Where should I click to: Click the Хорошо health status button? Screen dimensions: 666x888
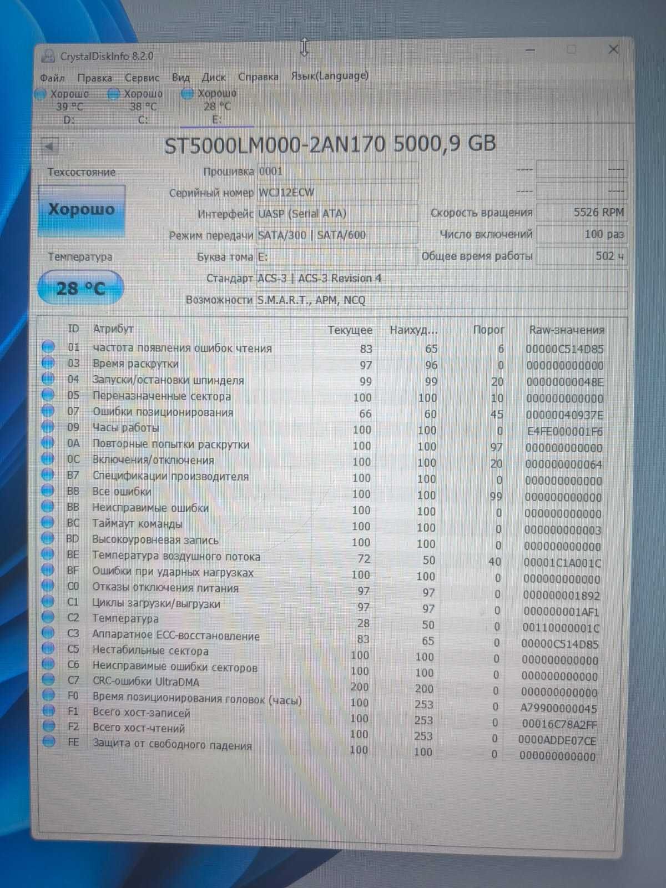(x=82, y=210)
